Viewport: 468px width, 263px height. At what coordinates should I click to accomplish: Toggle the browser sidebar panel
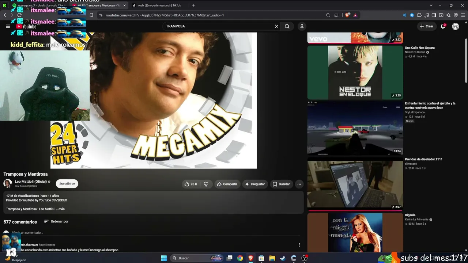click(x=434, y=15)
